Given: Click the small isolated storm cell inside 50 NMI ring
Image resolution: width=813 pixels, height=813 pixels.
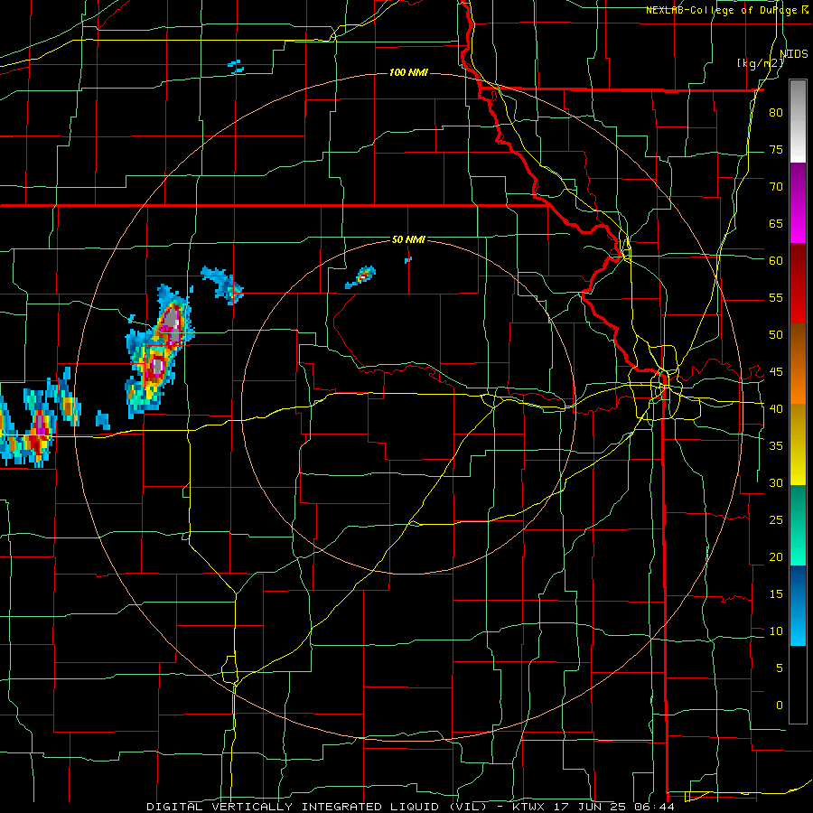Looking at the screenshot, I should [361, 277].
